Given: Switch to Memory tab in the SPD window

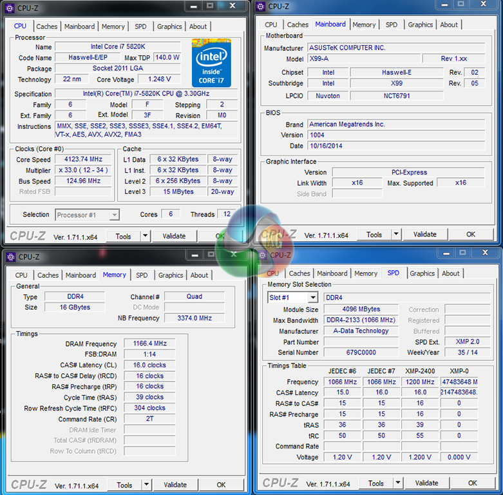Looking at the screenshot, I should click(x=366, y=273).
